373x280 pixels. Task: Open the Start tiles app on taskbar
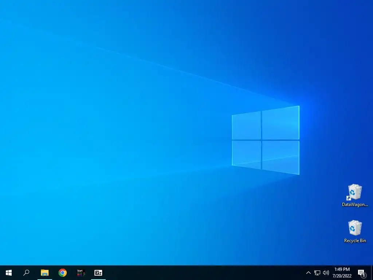tap(81, 273)
